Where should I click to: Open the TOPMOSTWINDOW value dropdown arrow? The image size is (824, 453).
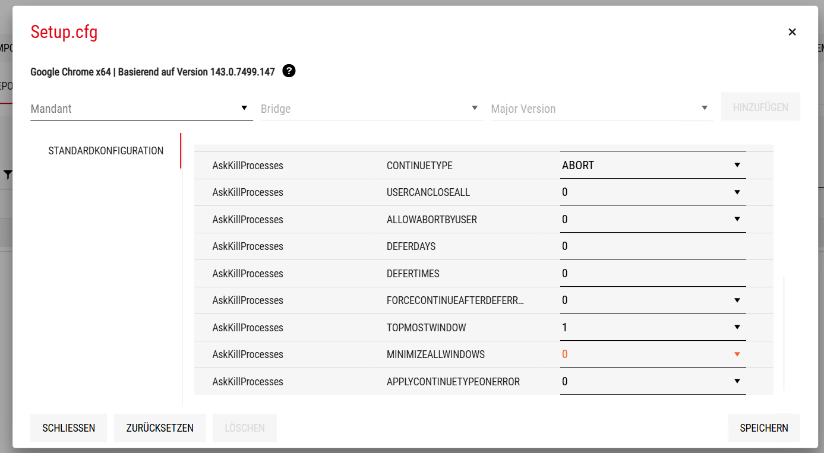(x=737, y=327)
